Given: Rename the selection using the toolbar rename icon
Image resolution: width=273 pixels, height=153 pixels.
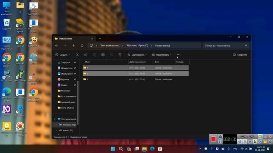Looking at the screenshot, I should click(103, 55).
